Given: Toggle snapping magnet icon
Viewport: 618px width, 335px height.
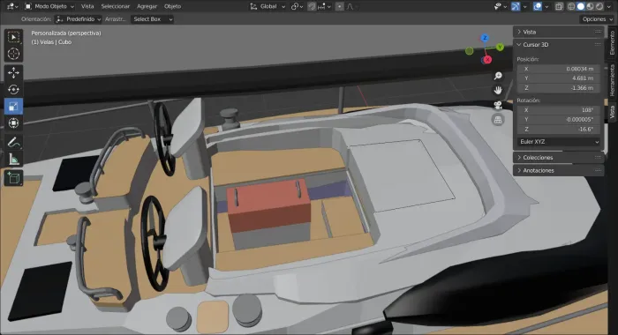Looking at the screenshot, I should click(312, 6).
